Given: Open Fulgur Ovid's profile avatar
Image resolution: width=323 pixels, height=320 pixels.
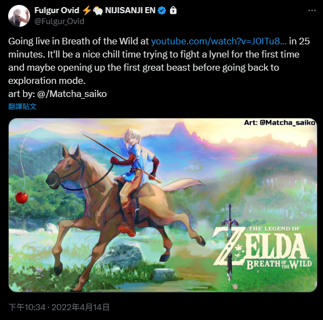Looking at the screenshot, I should (19, 16).
